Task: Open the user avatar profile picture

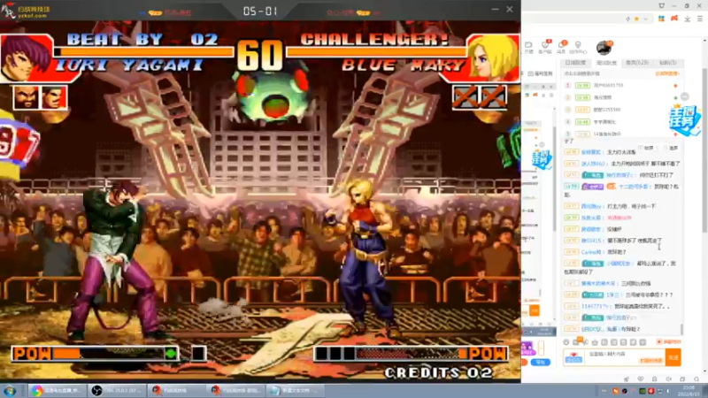Action: tap(604, 48)
